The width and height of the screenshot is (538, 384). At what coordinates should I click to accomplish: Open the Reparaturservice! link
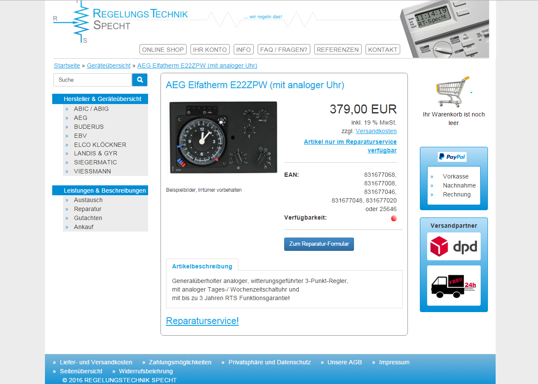coord(202,321)
